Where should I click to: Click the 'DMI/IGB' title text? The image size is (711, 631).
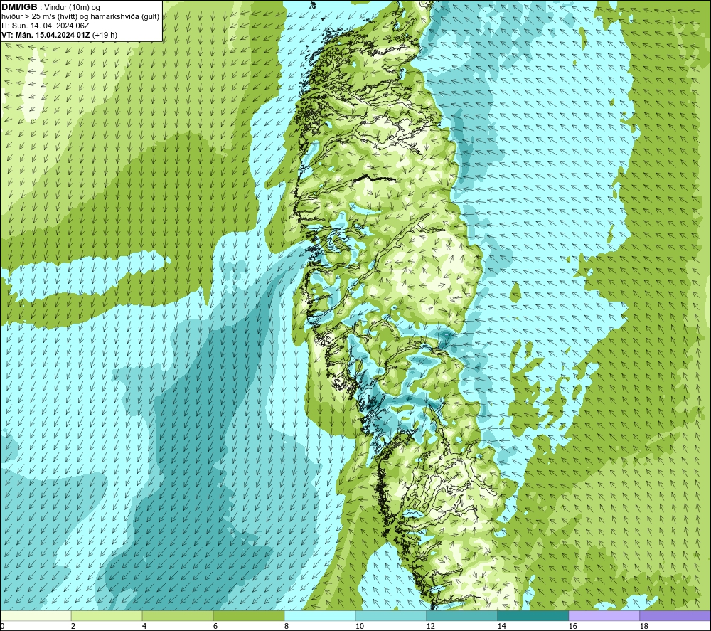tap(19, 7)
